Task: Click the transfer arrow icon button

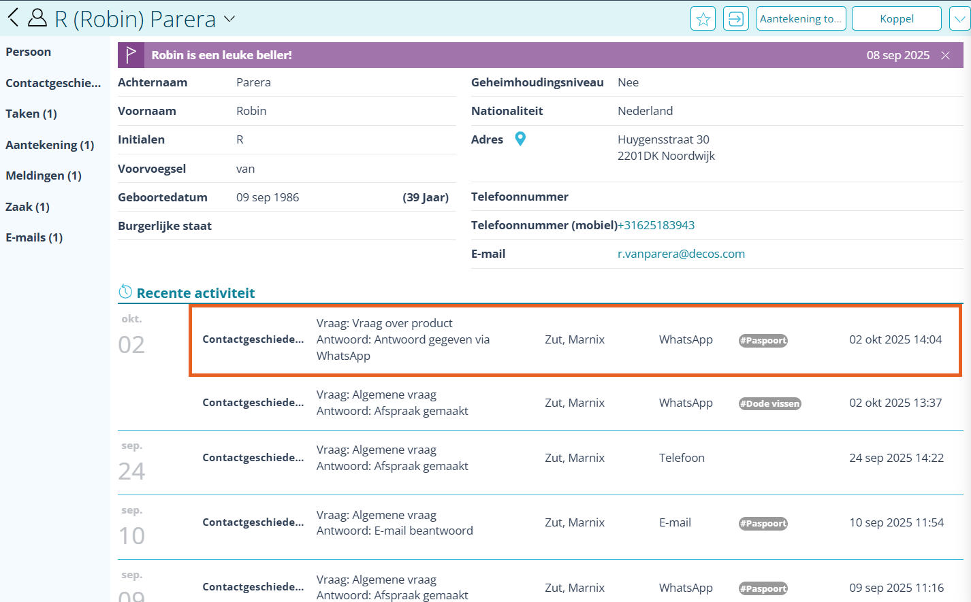Action: (735, 19)
